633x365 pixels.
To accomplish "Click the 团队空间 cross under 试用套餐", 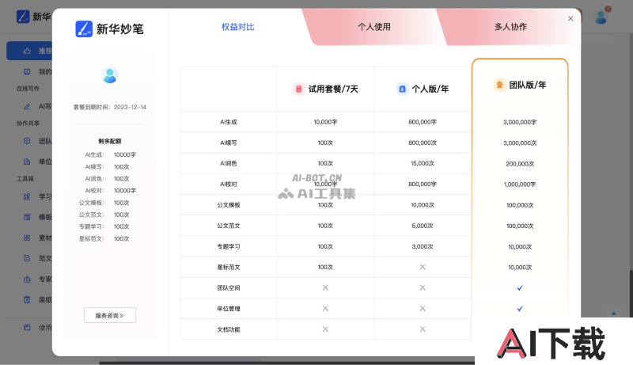I will 325,288.
